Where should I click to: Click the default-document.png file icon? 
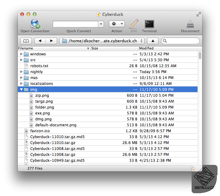coord(31,125)
